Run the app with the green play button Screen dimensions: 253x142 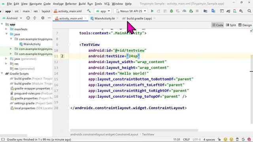tap(152, 11)
